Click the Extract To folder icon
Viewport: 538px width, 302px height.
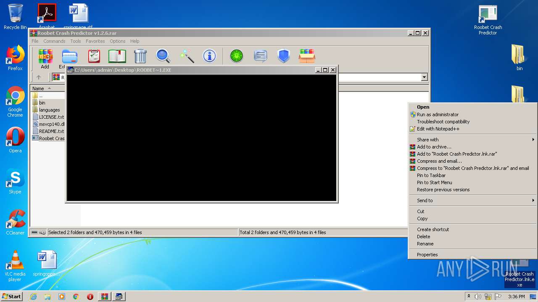[69, 56]
